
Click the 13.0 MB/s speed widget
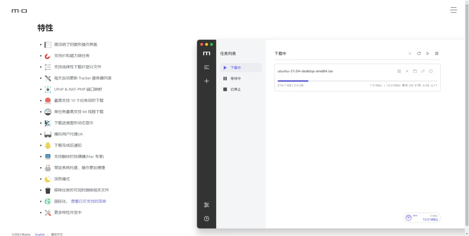[x=422, y=217]
